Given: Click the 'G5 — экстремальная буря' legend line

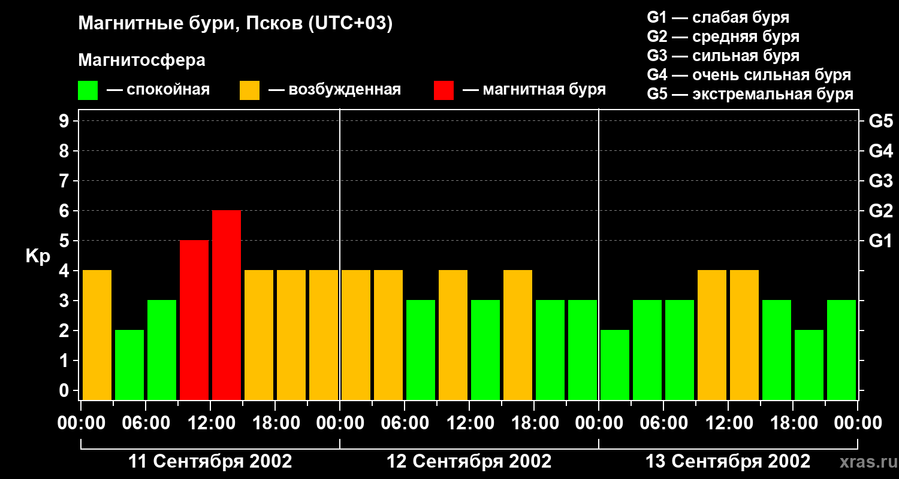Looking at the screenshot, I should (750, 94).
